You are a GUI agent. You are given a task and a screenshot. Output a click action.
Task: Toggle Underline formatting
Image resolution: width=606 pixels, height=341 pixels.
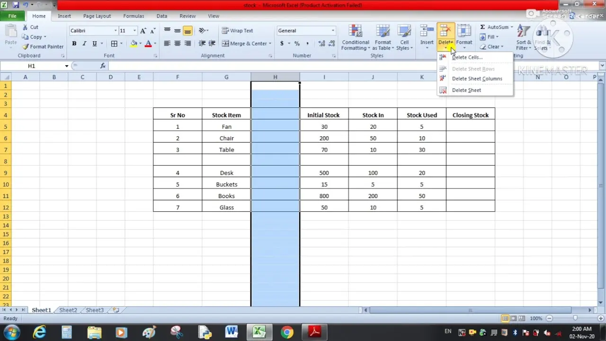(x=95, y=44)
